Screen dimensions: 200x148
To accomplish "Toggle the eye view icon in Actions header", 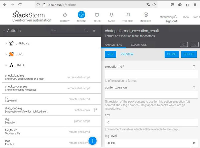I will pos(94,30).
